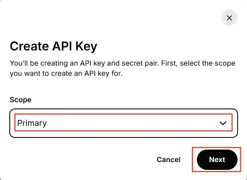Expand the chevron arrow in Scope field
The height and width of the screenshot is (180, 247).
pos(223,123)
